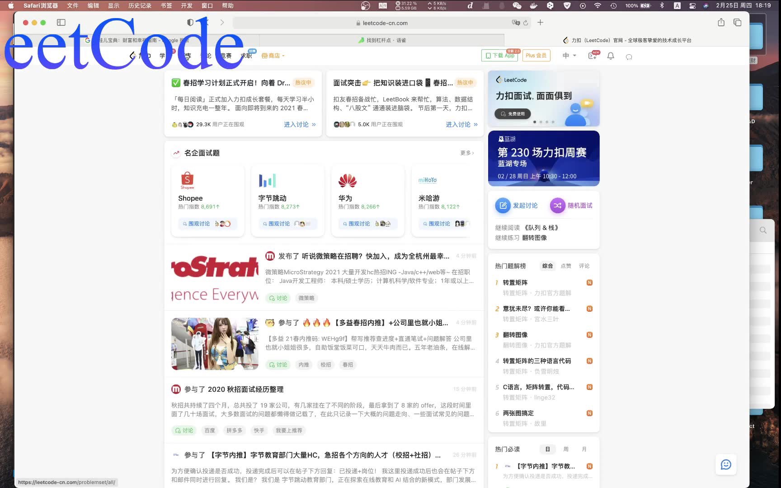Image resolution: width=781 pixels, height=488 pixels.
Task: Expand 更多 in 名企面试题 section
Action: tap(467, 153)
